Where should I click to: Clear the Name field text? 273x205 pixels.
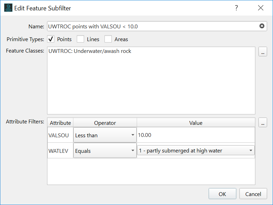(262, 26)
